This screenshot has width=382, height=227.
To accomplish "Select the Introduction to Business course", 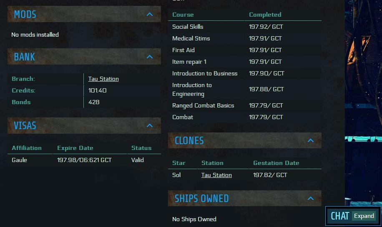I will [205, 73].
